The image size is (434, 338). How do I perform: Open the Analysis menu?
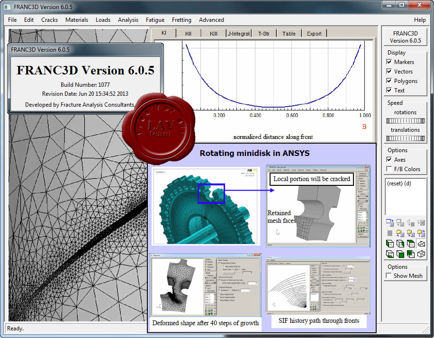pyautogui.click(x=128, y=20)
